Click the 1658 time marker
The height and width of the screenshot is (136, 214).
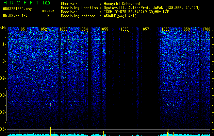pyautogui.click(x=165, y=29)
